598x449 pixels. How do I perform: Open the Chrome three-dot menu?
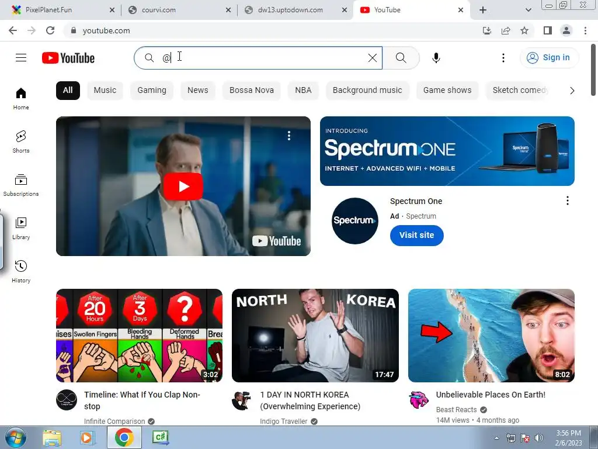(585, 30)
